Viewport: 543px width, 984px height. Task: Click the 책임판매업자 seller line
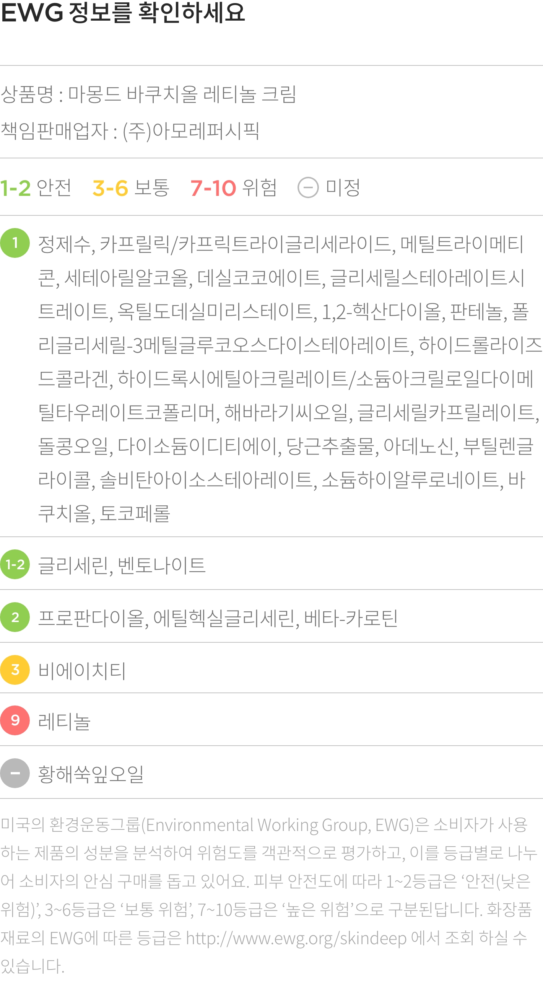[130, 131]
